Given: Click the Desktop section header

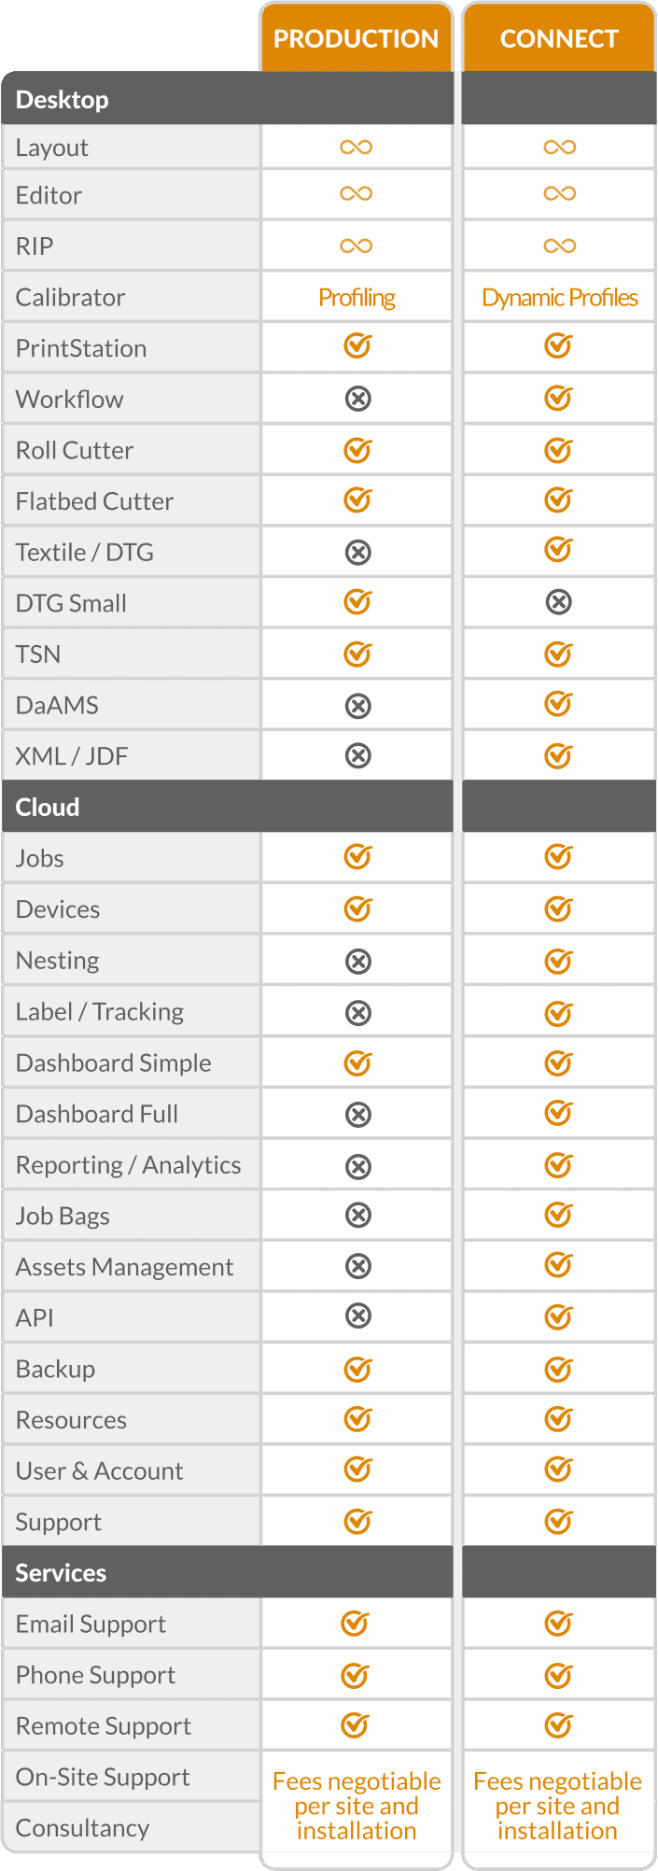Looking at the screenshot, I should pyautogui.click(x=63, y=100).
